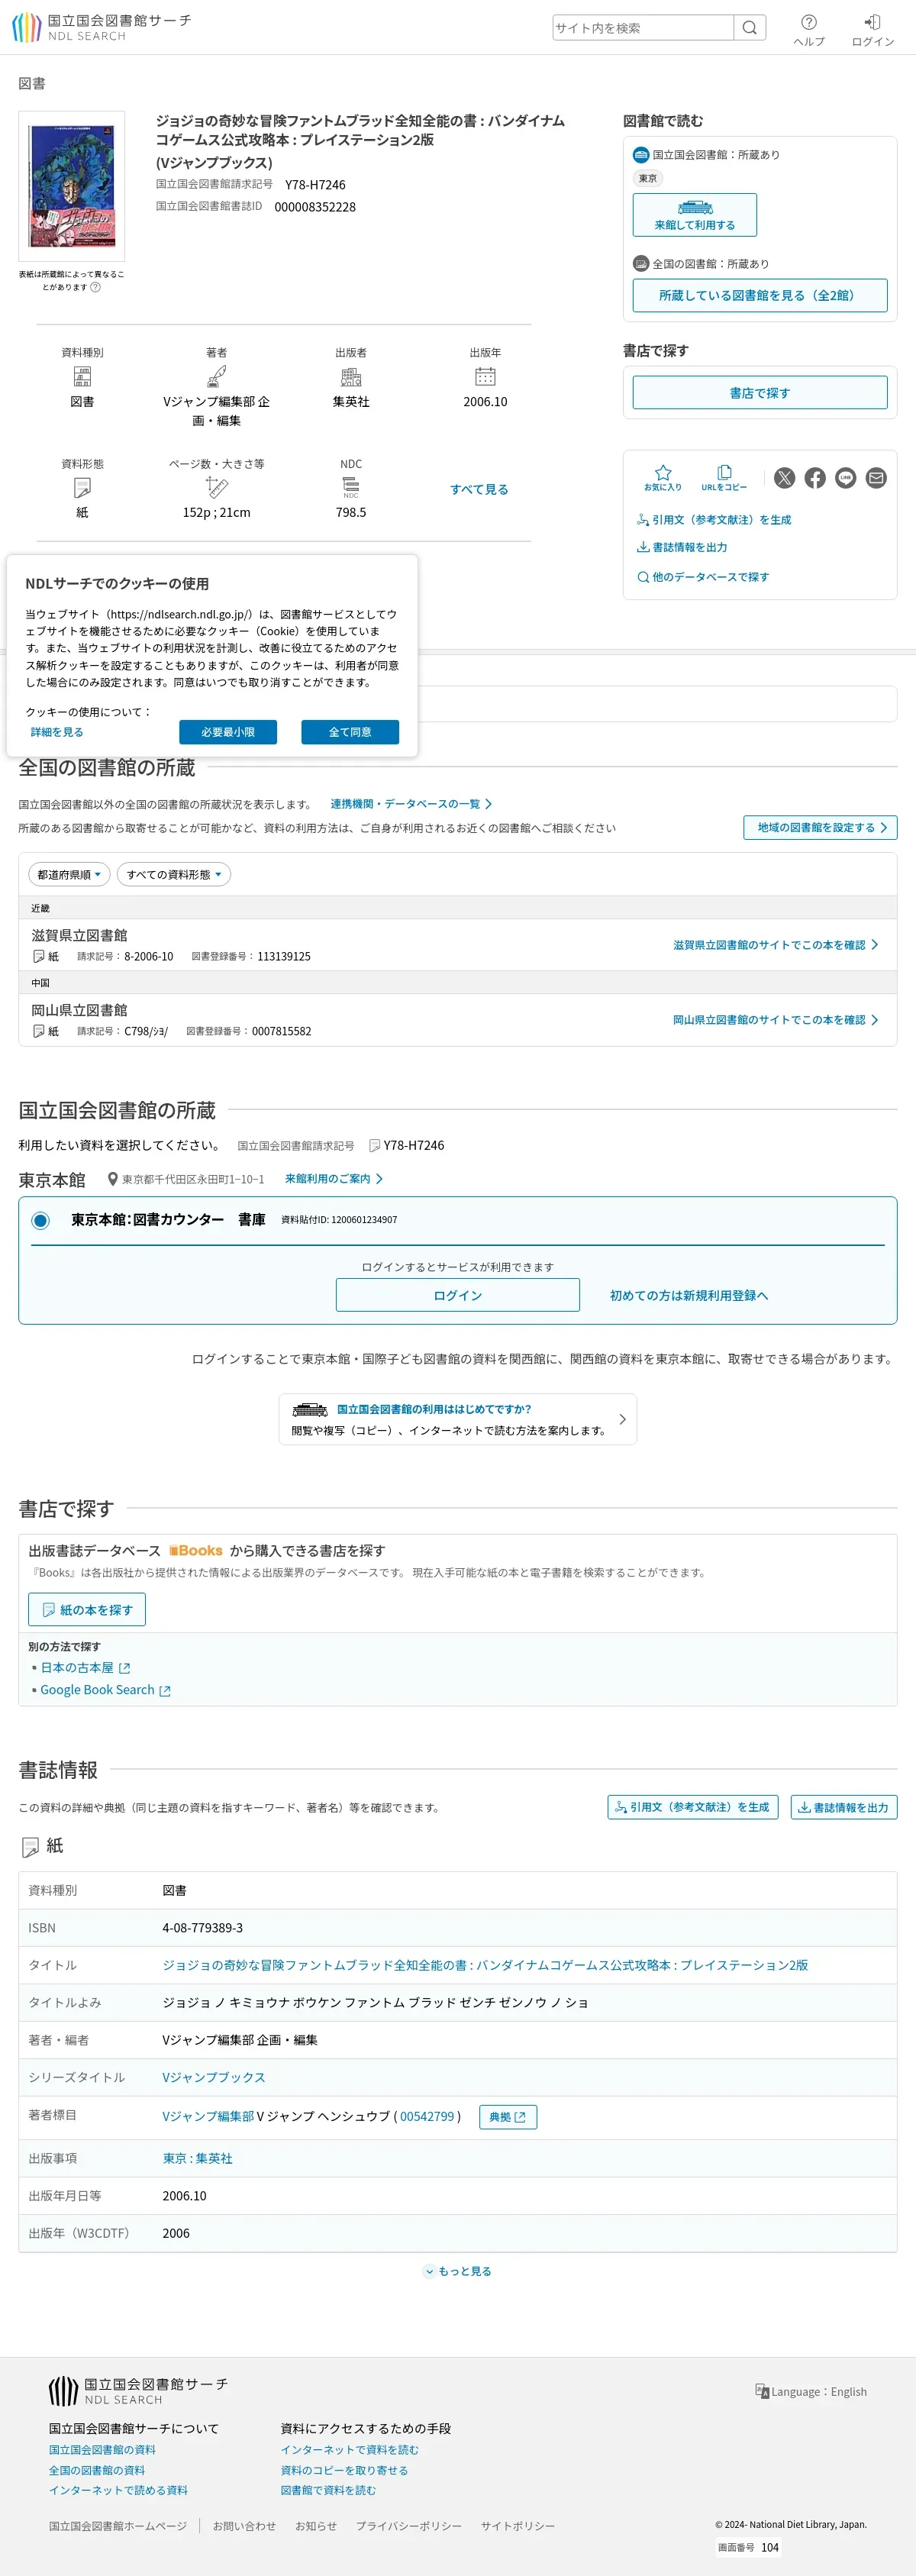Click the footer NDL Search logo

coord(138,2391)
